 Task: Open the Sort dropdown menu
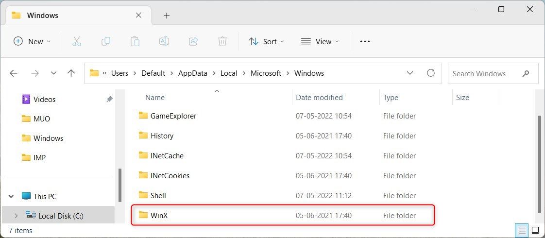(x=266, y=41)
